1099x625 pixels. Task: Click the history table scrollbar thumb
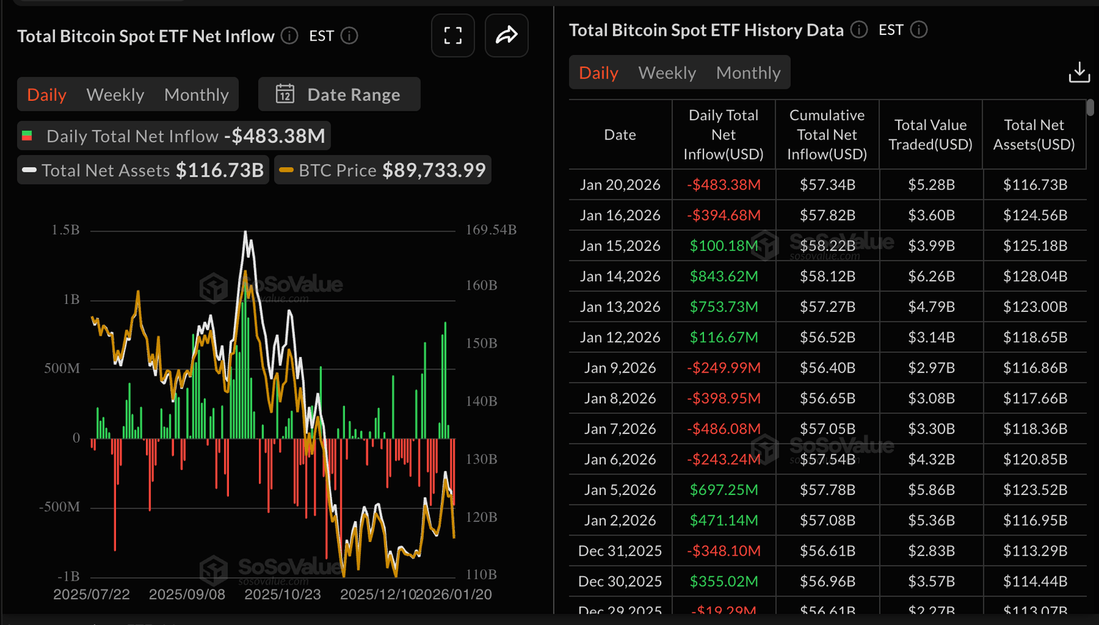point(1090,107)
